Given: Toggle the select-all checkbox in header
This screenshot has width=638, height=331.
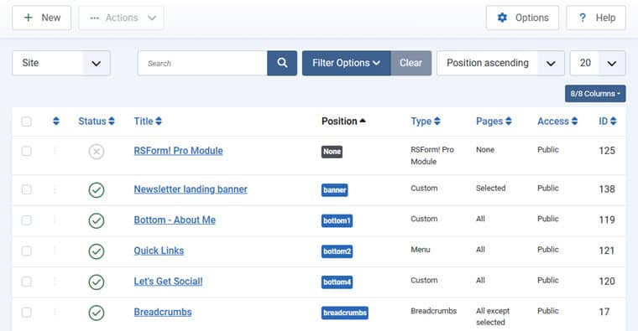Looking at the screenshot, I should (x=27, y=122).
